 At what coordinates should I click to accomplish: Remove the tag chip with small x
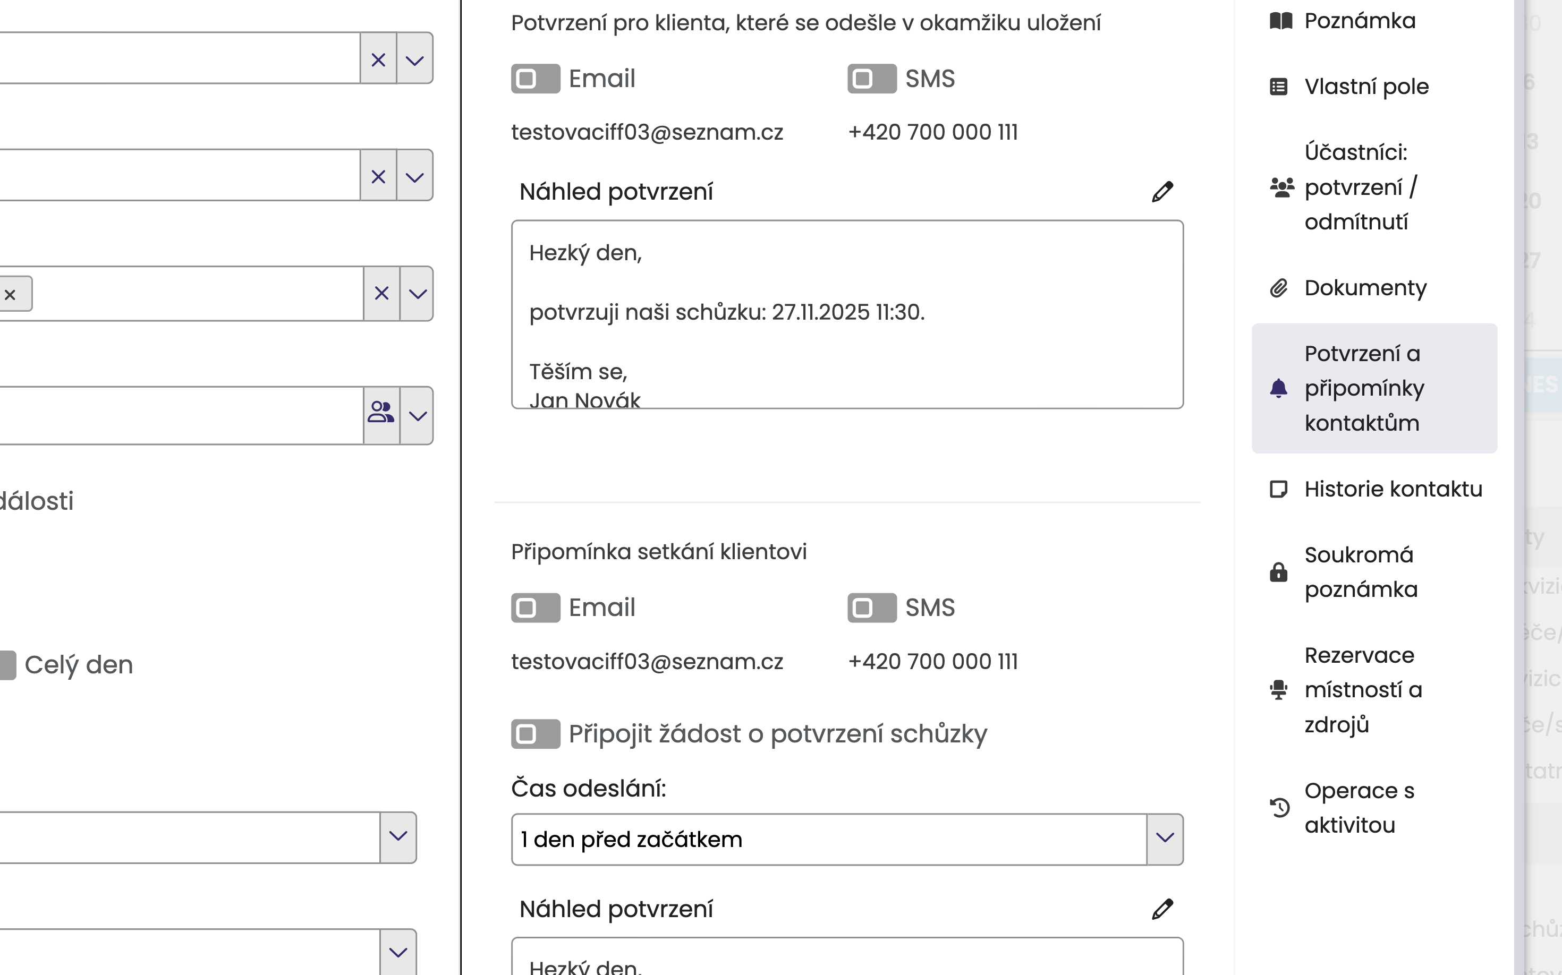(10, 295)
